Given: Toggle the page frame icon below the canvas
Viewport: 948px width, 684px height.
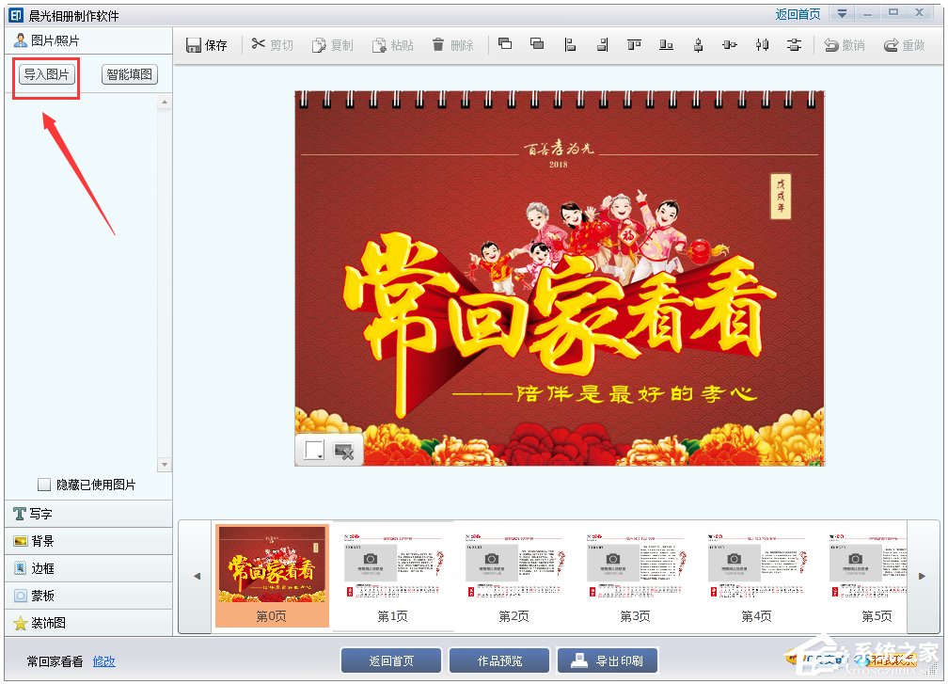Looking at the screenshot, I should tap(315, 449).
